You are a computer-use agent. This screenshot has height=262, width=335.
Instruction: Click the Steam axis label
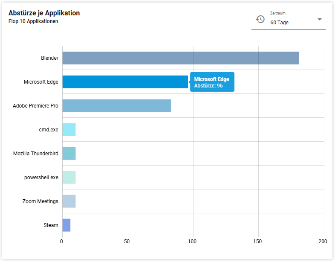tap(51, 225)
